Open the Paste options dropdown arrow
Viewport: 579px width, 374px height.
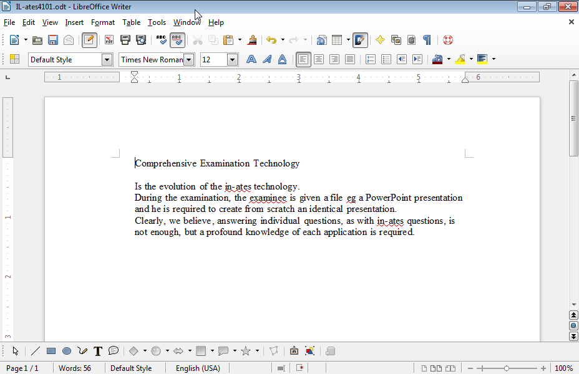click(240, 40)
